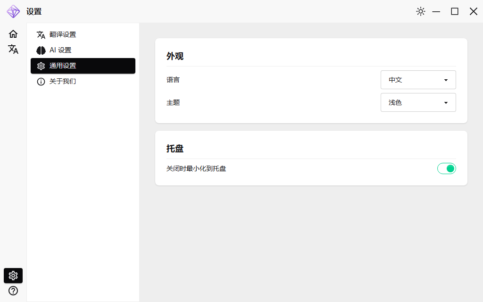
Task: Click the info icon beside 关于我们
Action: [41, 82]
